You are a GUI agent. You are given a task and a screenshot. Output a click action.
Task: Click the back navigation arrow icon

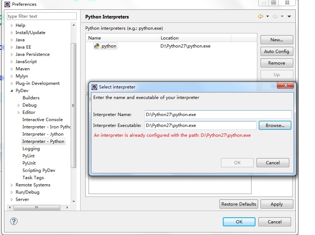[261, 16]
